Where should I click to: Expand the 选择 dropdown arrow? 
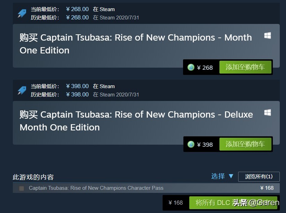231,176
